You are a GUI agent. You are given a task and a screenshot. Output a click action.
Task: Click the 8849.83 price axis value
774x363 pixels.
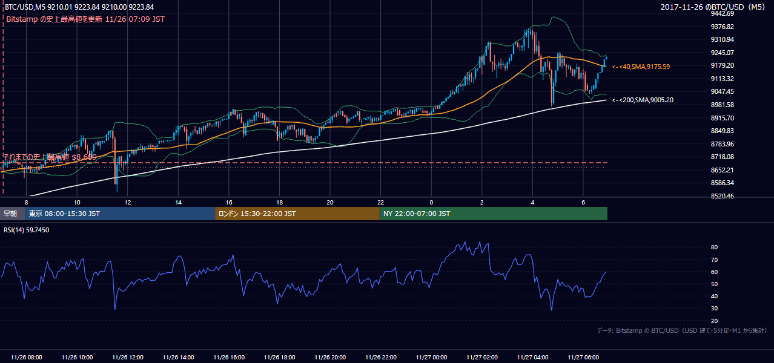coord(723,131)
